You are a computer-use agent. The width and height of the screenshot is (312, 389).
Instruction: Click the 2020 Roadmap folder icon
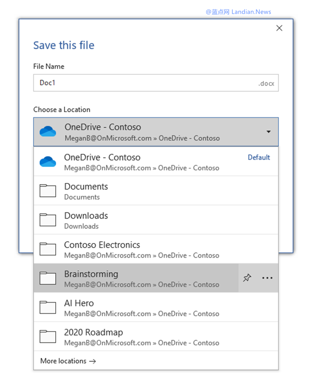(48, 337)
